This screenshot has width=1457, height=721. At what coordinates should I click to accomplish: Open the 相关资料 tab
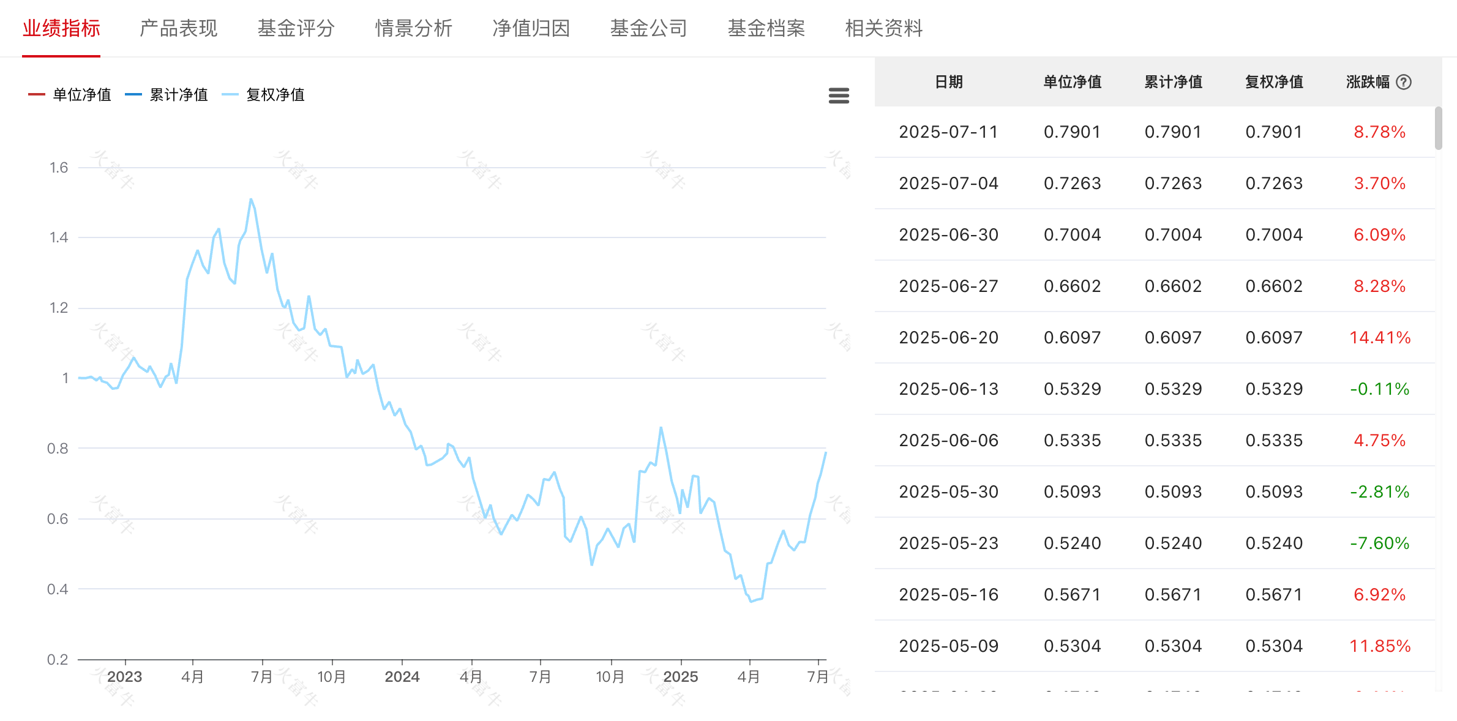click(x=883, y=28)
